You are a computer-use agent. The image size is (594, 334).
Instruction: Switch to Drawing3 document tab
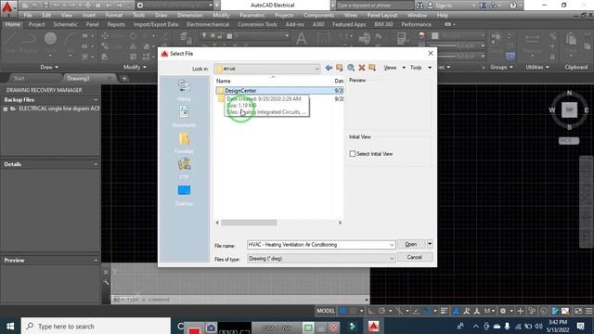[x=78, y=78]
